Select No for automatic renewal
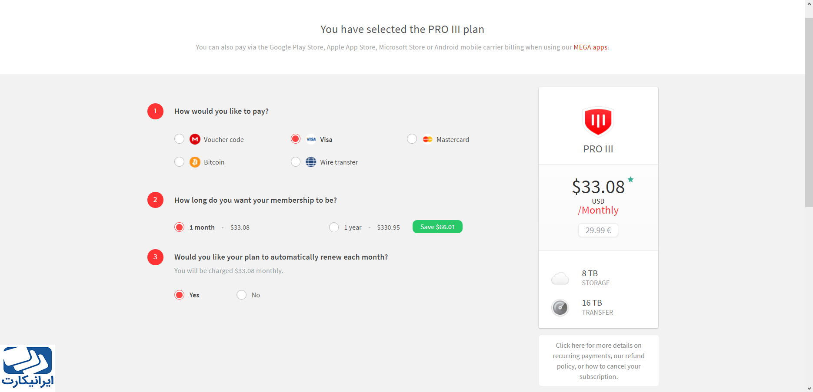Viewport: 813px width, 392px height. [241, 295]
